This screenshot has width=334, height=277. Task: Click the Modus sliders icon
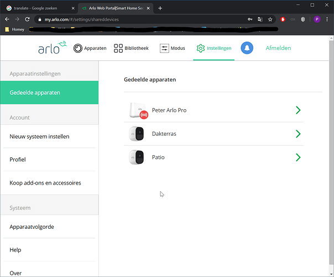[164, 48]
